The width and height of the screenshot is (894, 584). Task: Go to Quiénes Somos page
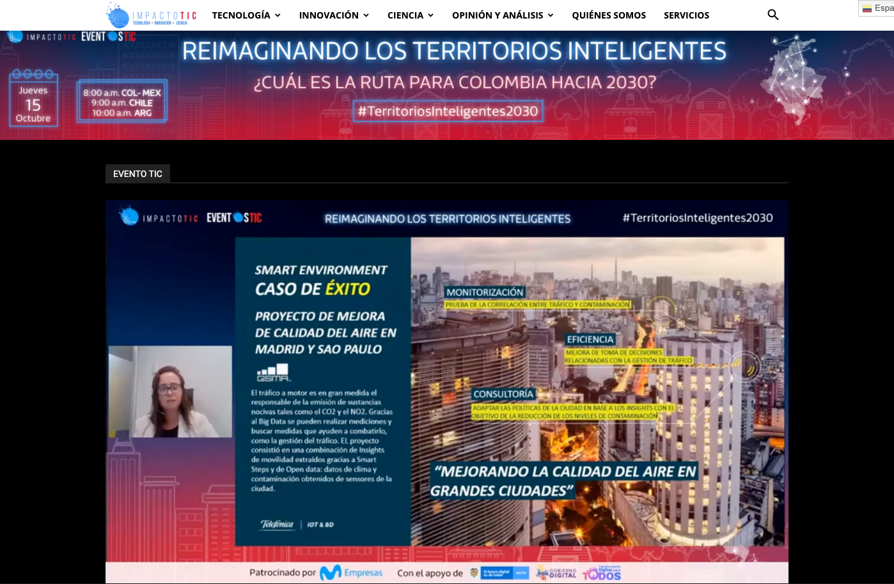pyautogui.click(x=609, y=15)
